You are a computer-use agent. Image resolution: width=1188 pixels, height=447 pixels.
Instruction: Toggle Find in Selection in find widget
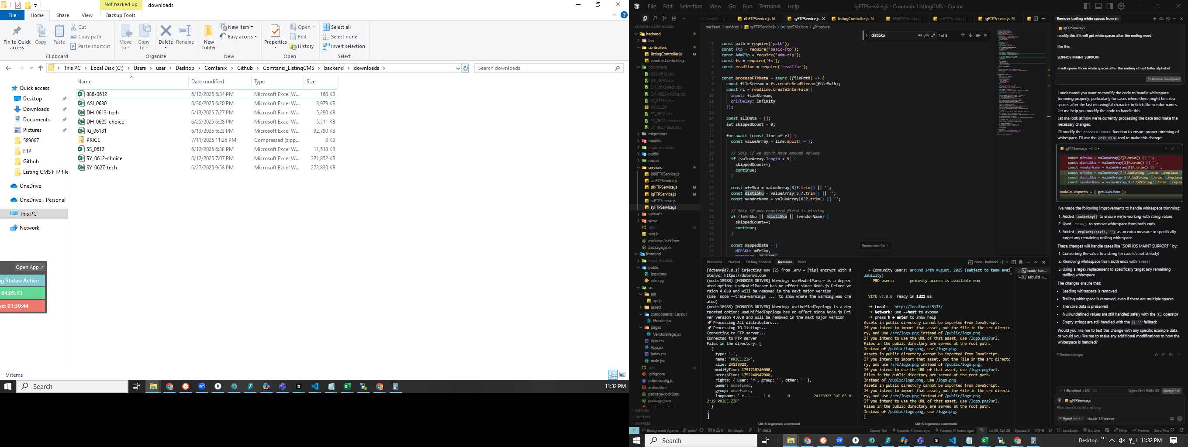click(x=978, y=35)
